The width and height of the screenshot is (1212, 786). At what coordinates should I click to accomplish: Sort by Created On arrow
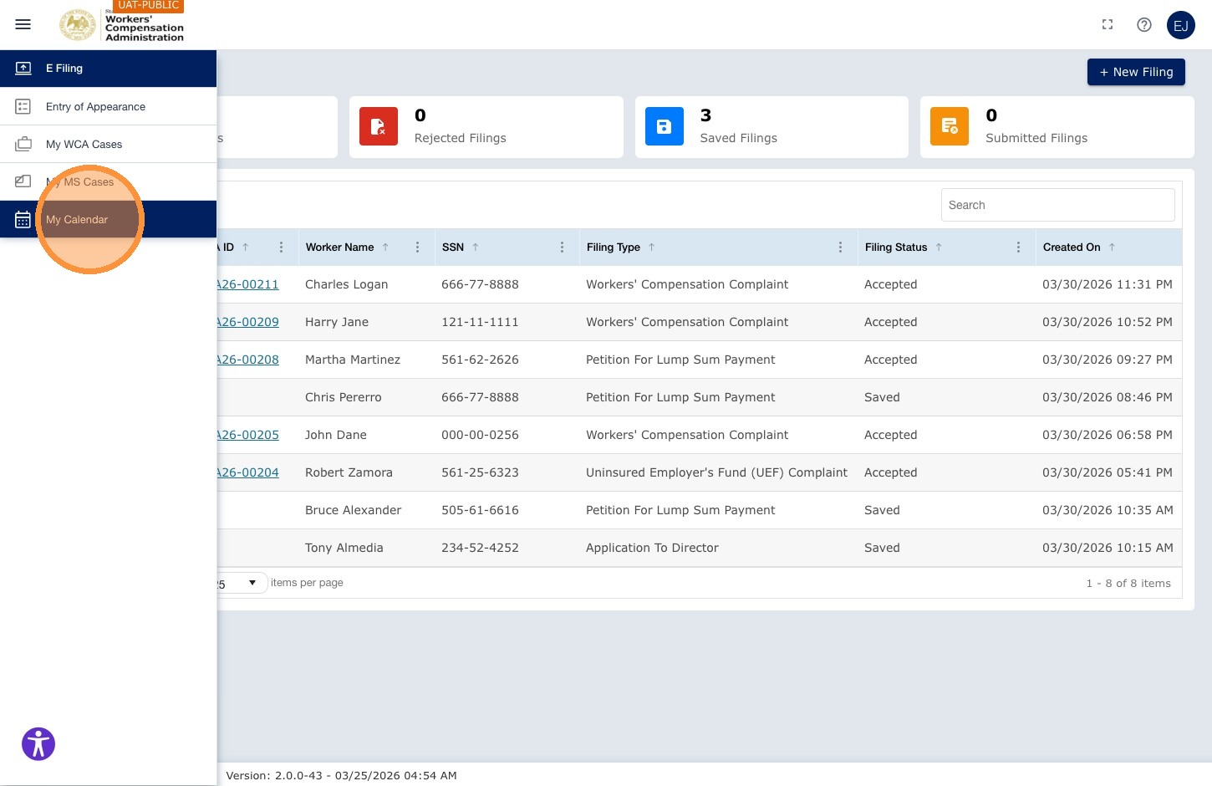pos(1112,248)
